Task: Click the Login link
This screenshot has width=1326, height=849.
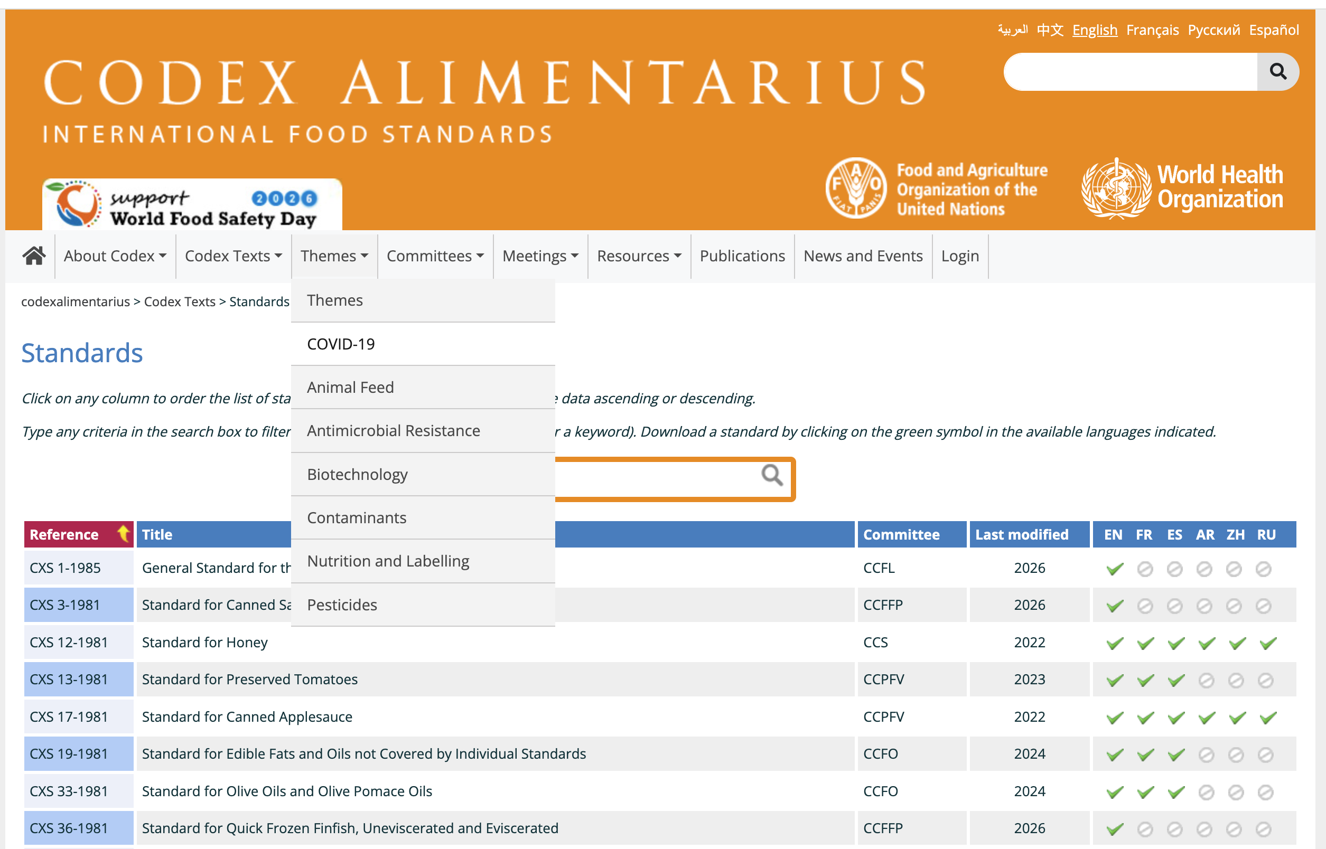Action: click(x=960, y=256)
